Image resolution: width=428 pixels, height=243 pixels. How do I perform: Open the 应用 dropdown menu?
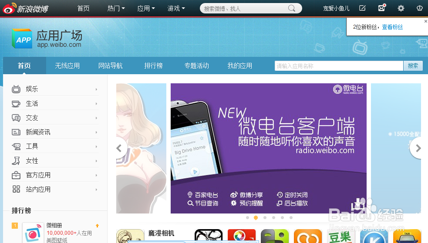point(146,8)
